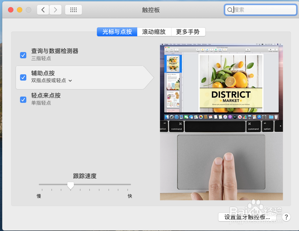Screen dimensions: 299x231
Task: Toggle the 查询与数据检测器 checkbox
Action: pyautogui.click(x=23, y=55)
